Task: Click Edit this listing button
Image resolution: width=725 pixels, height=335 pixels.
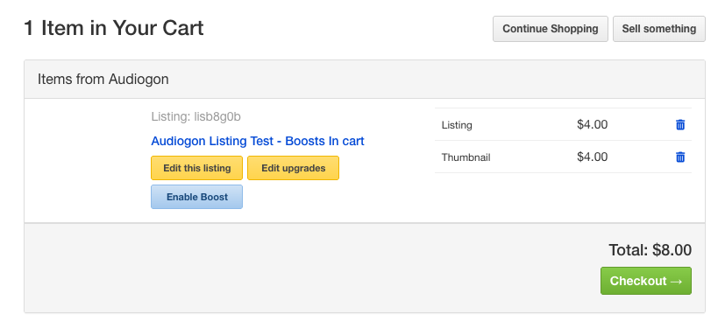Action: pyautogui.click(x=197, y=168)
